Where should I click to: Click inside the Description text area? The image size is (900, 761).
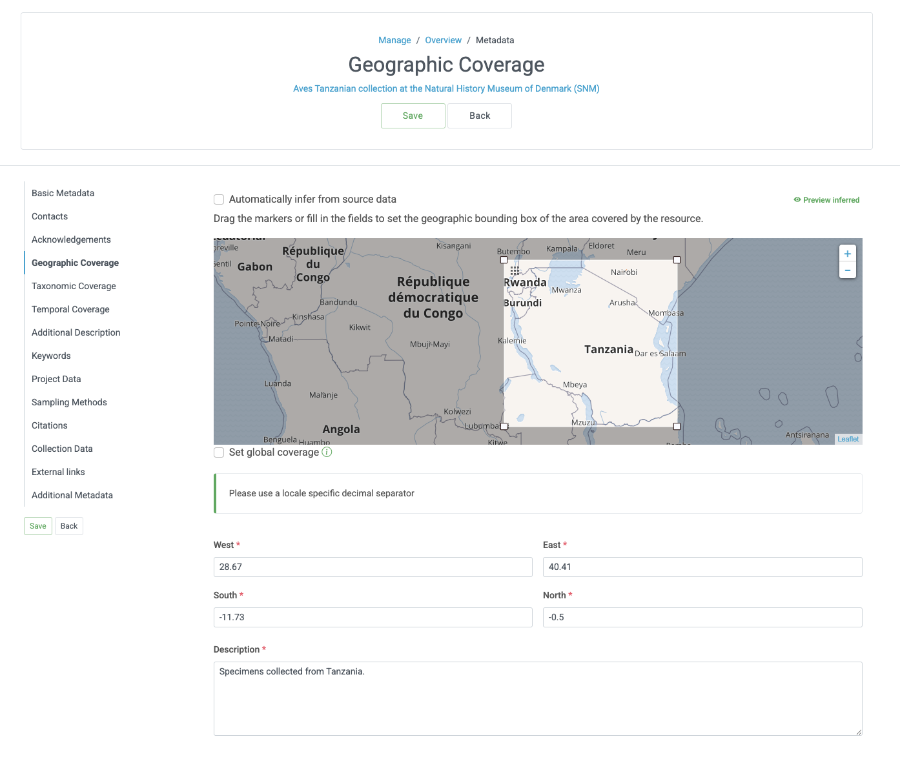click(x=538, y=699)
